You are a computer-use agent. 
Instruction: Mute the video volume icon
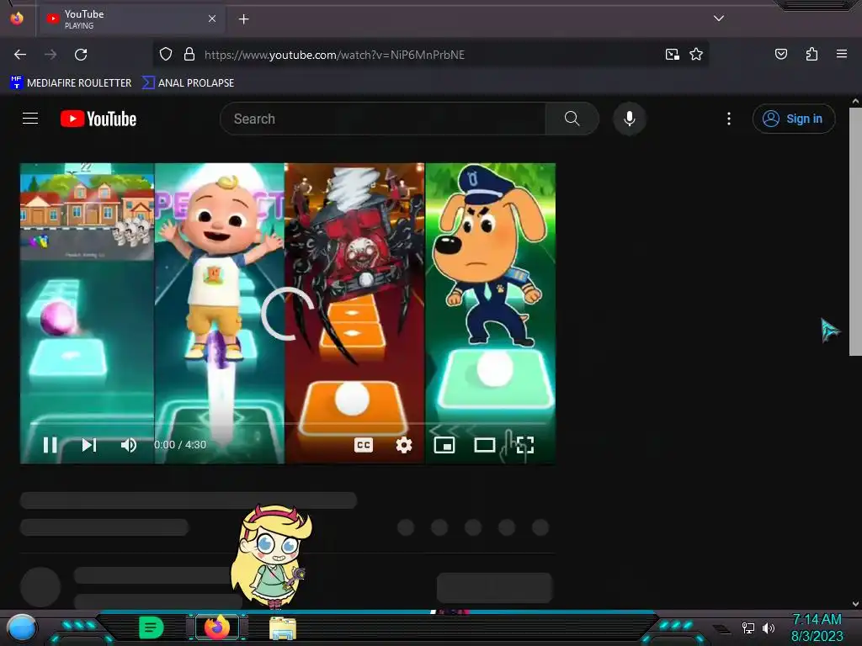[129, 445]
